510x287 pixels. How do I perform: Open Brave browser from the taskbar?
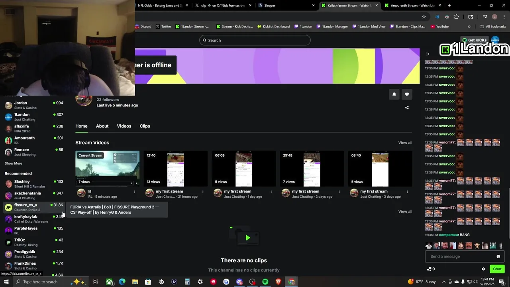[x=279, y=282]
